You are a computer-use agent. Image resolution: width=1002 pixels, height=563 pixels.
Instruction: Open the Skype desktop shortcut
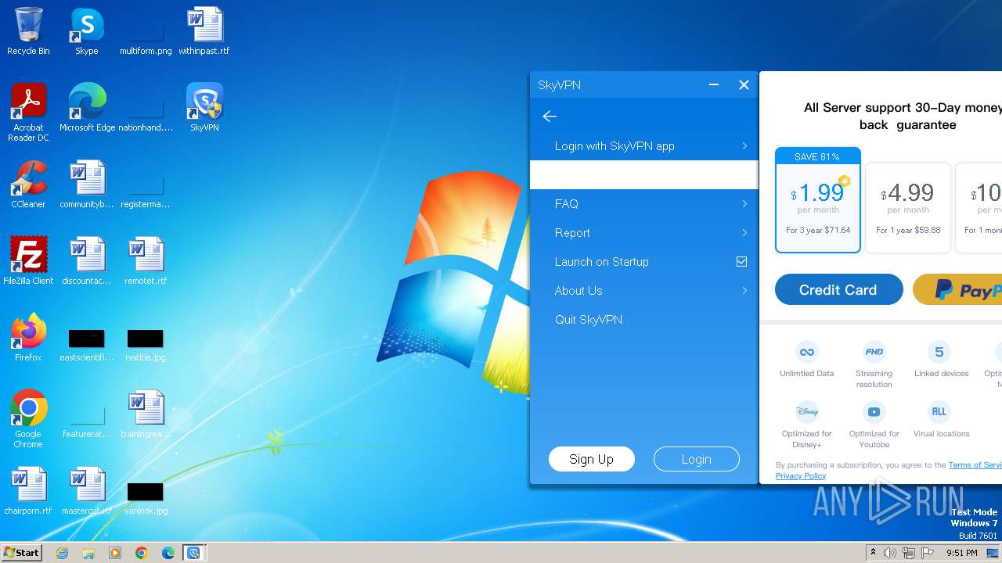click(87, 31)
